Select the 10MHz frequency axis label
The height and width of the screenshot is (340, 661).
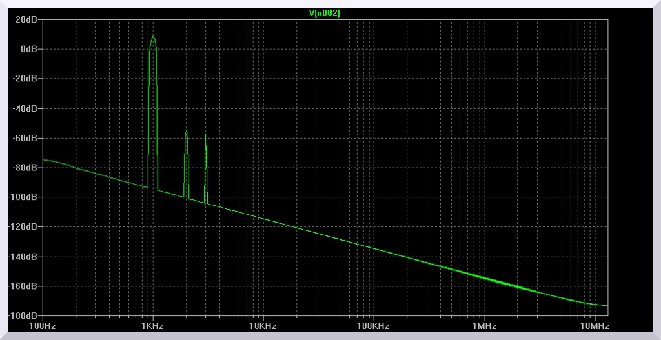tap(594, 326)
